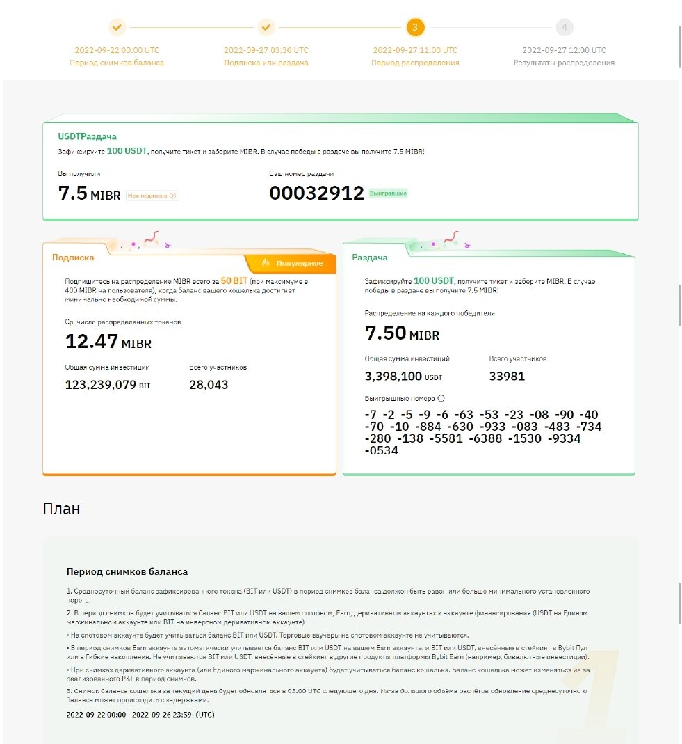
Task: Click the Период снимков баланса heading
Action: point(120,571)
